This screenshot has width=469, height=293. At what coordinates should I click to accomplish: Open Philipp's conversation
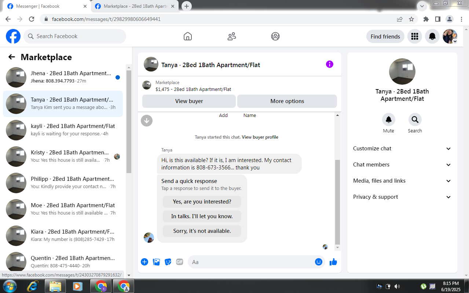pyautogui.click(x=63, y=183)
